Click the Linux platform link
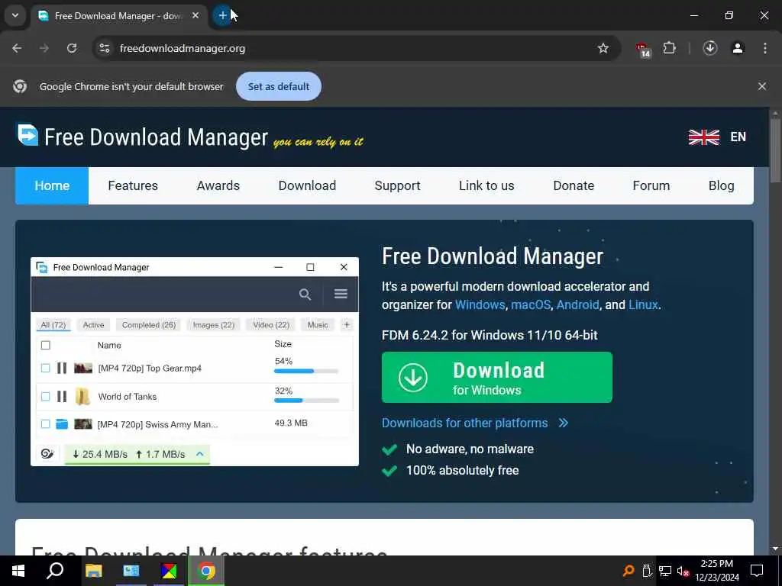 coord(643,304)
